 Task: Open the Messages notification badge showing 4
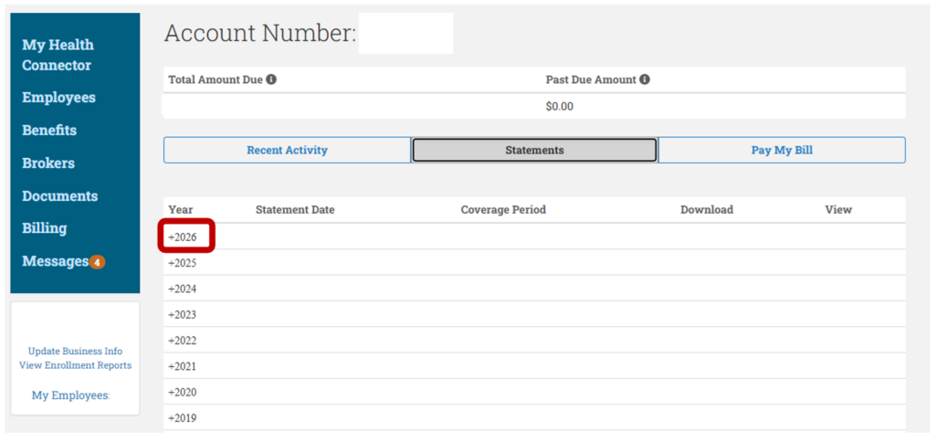[97, 262]
